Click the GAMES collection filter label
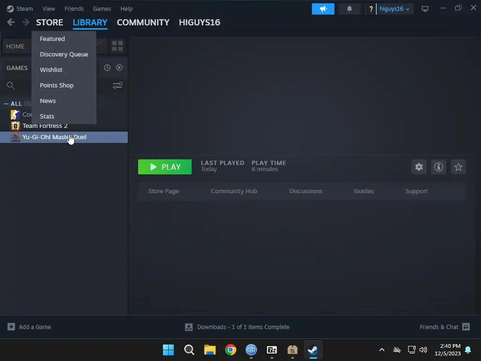 click(x=17, y=68)
